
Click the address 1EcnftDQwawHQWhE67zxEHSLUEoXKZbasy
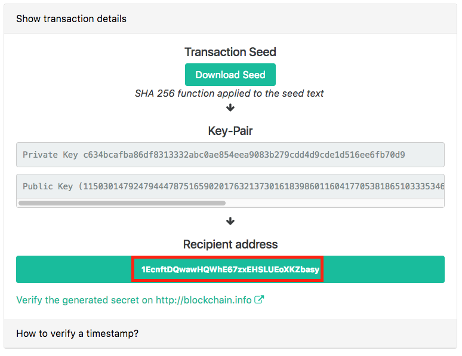[x=230, y=269]
